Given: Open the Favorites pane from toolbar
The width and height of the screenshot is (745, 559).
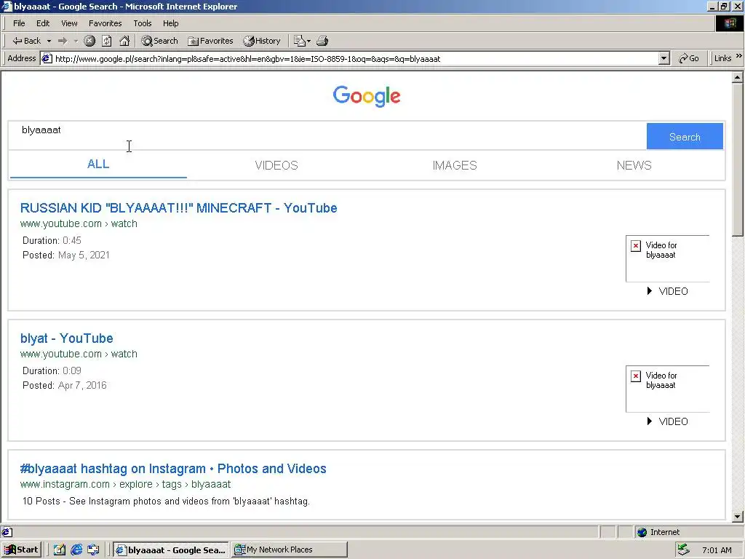Looking at the screenshot, I should tap(210, 41).
